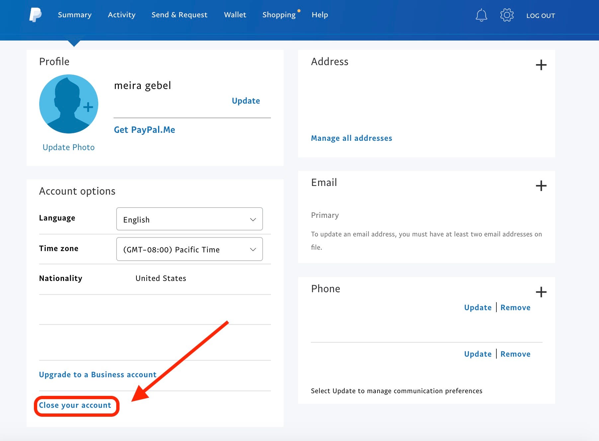Click Get PayPal.Me link
This screenshot has height=441, width=599.
coord(144,130)
